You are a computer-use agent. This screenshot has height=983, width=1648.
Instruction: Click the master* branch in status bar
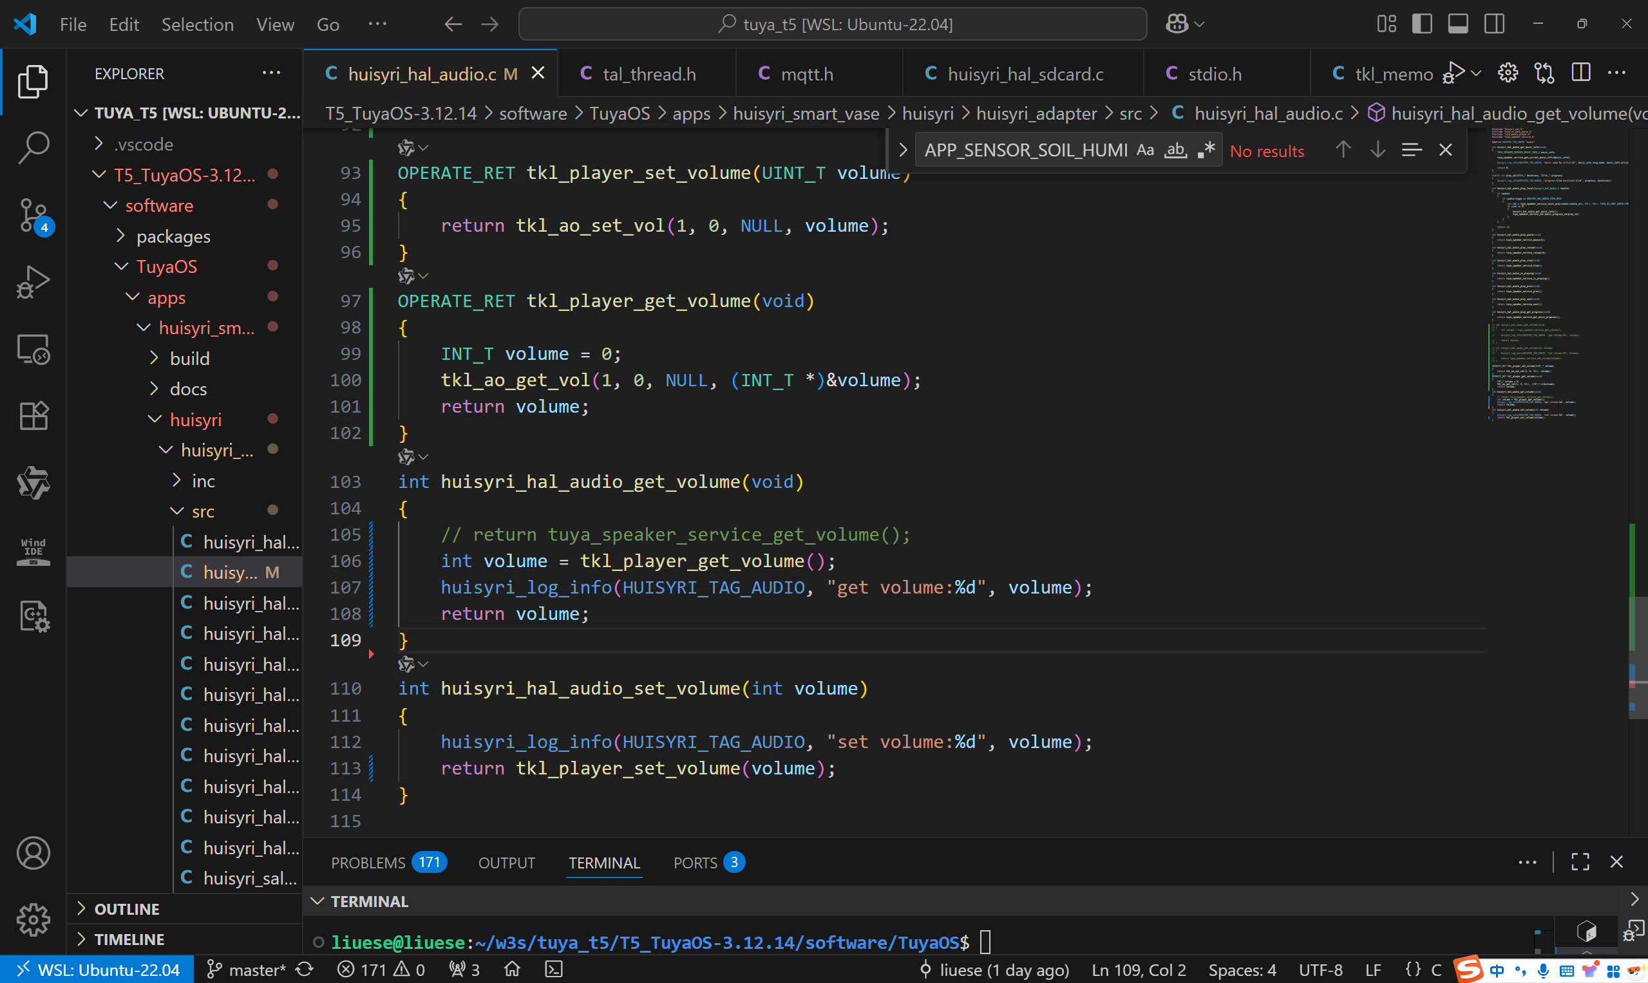[246, 969]
